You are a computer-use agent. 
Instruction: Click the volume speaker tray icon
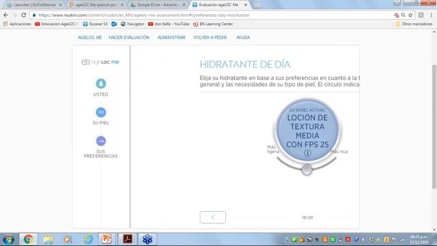click(x=363, y=239)
